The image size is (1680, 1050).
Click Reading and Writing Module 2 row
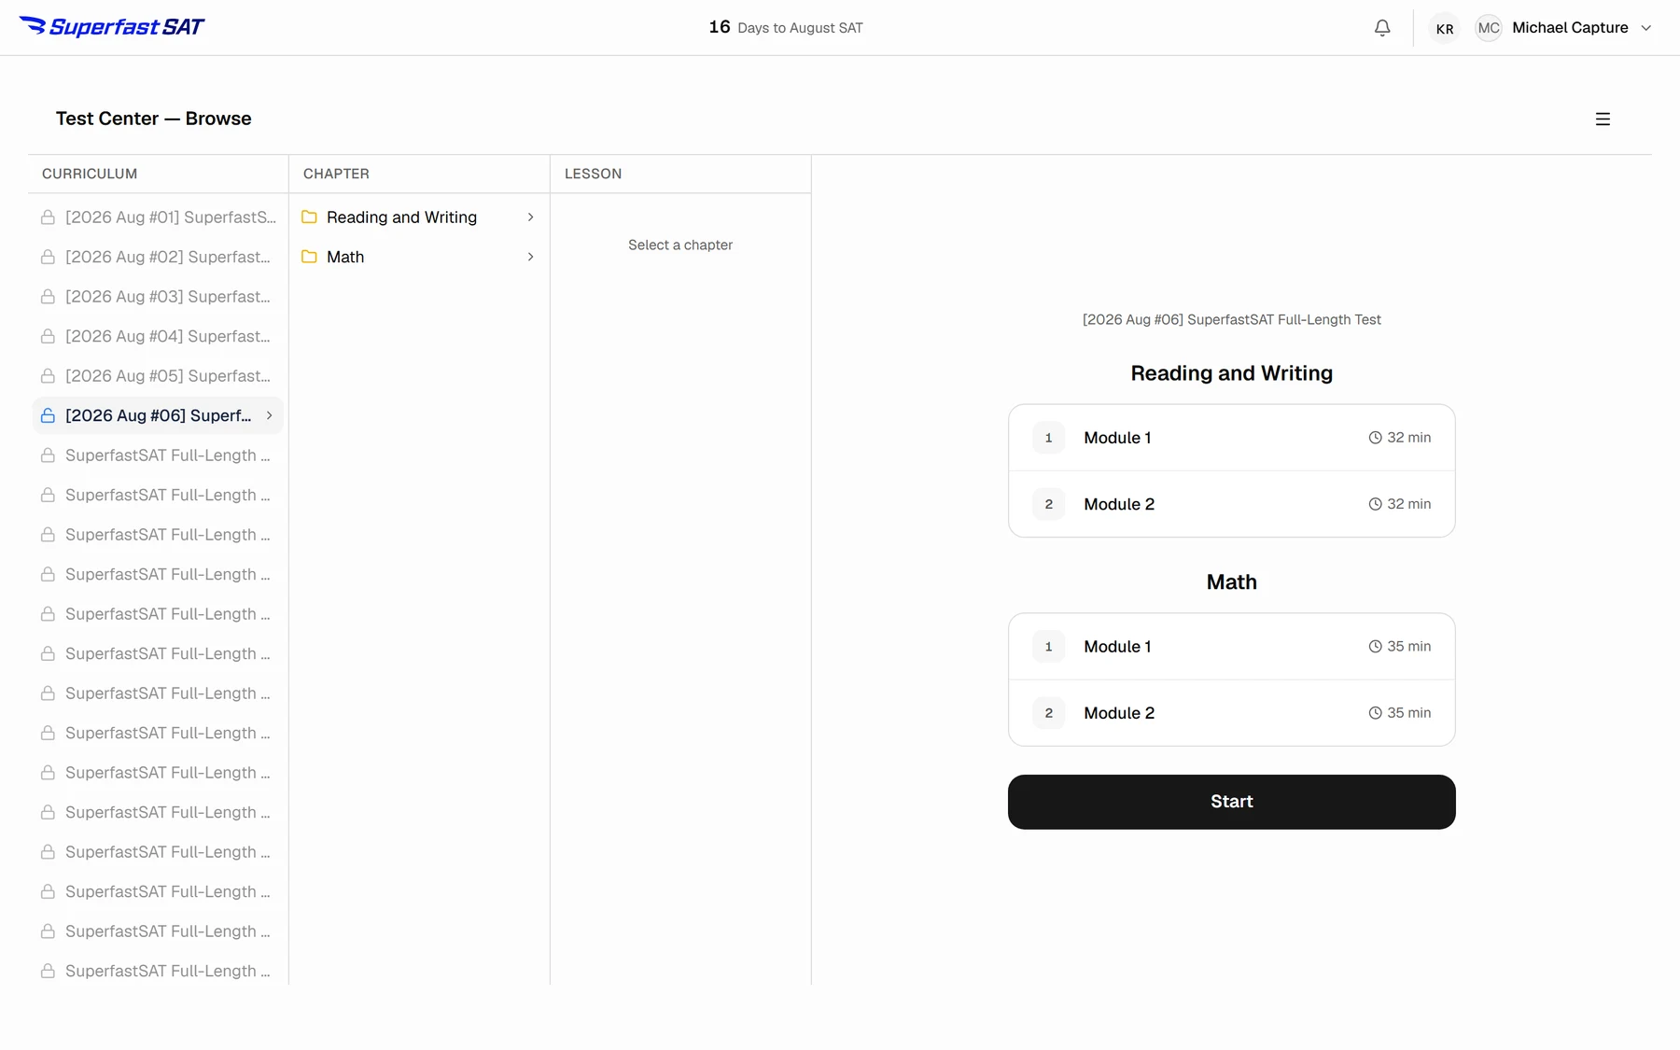coord(1232,504)
